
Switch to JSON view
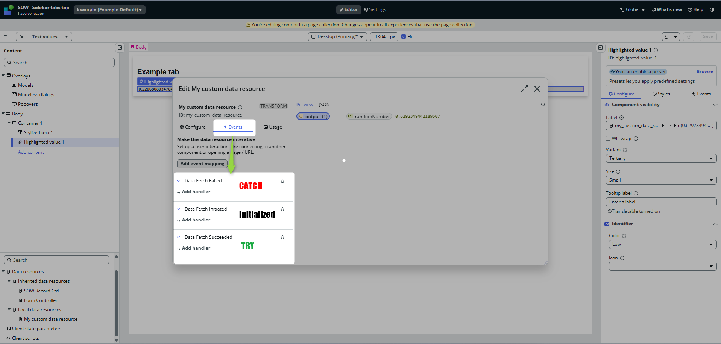point(324,105)
